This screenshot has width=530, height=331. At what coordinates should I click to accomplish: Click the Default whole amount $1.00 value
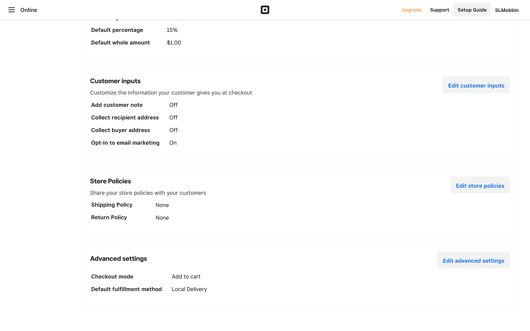[x=174, y=43]
